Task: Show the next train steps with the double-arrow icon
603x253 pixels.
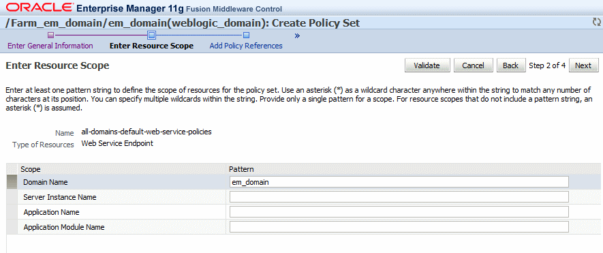Action: tap(297, 36)
